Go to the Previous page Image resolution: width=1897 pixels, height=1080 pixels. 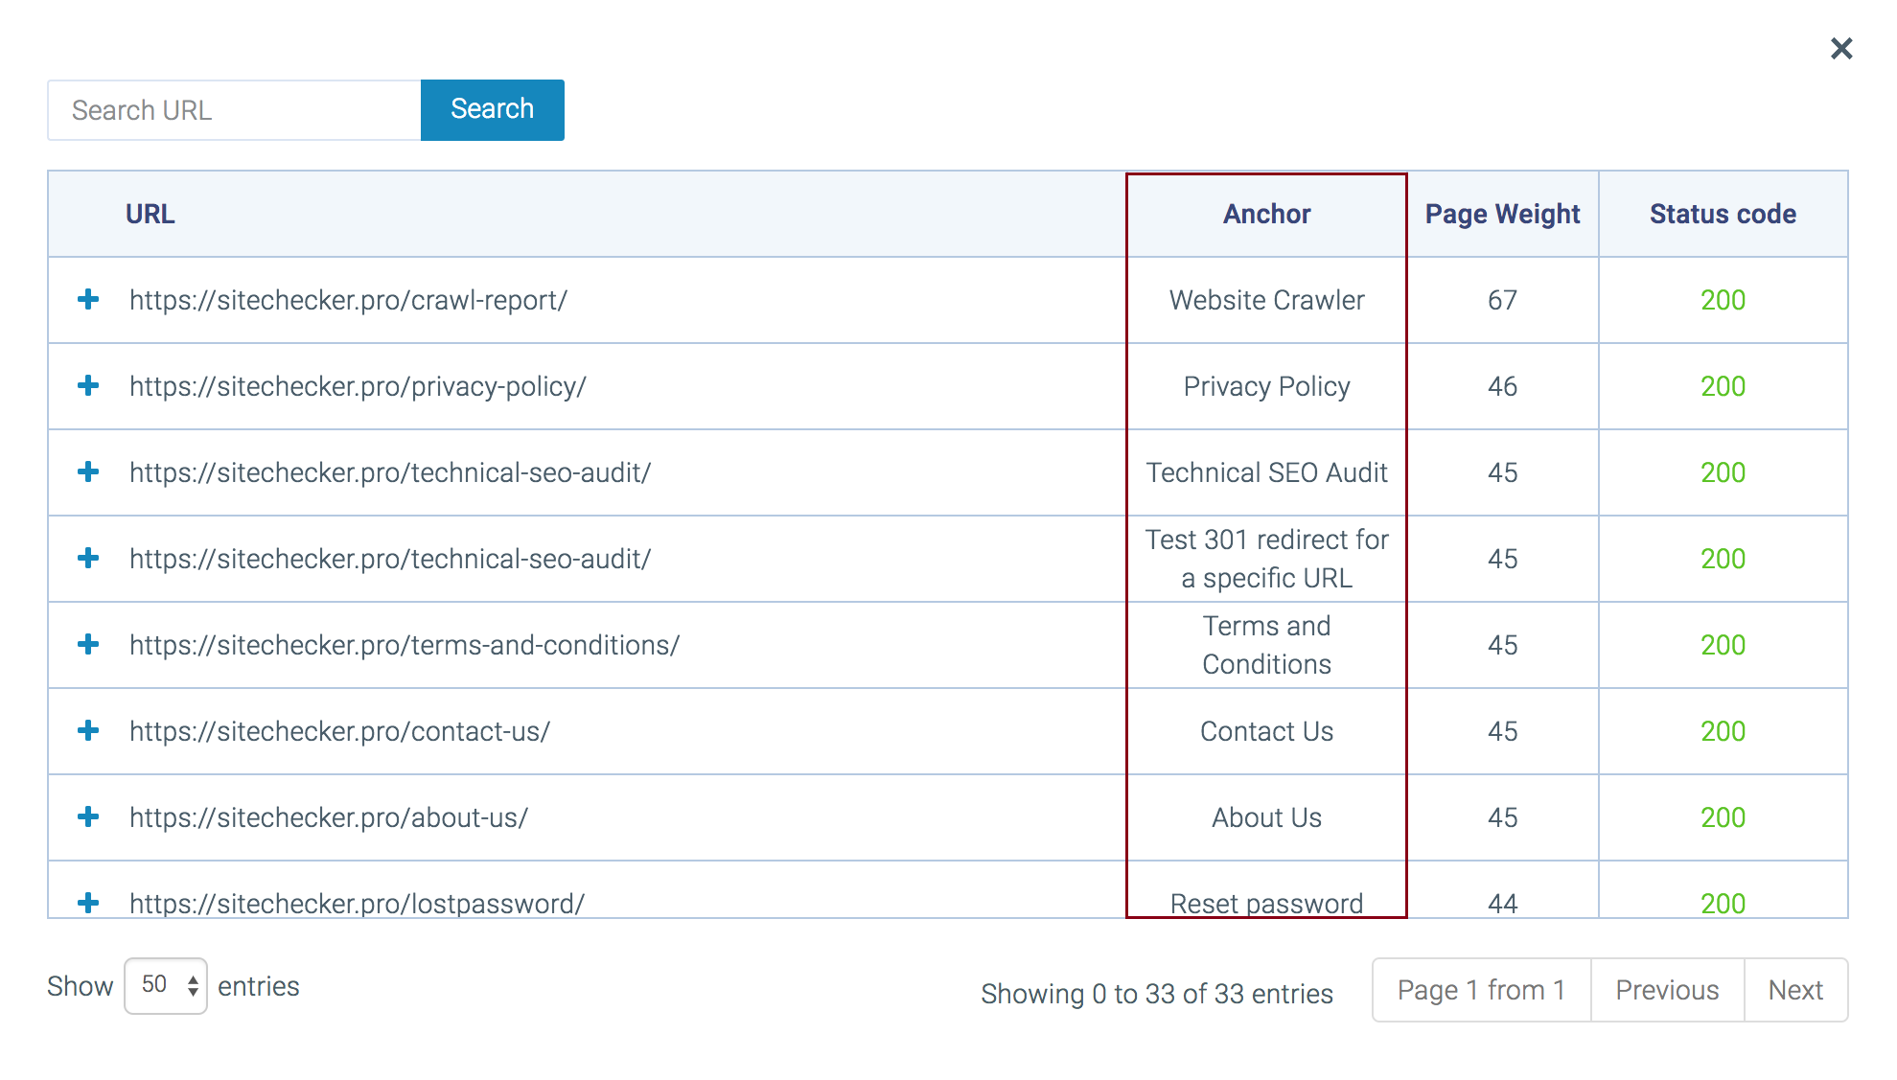coord(1667,990)
